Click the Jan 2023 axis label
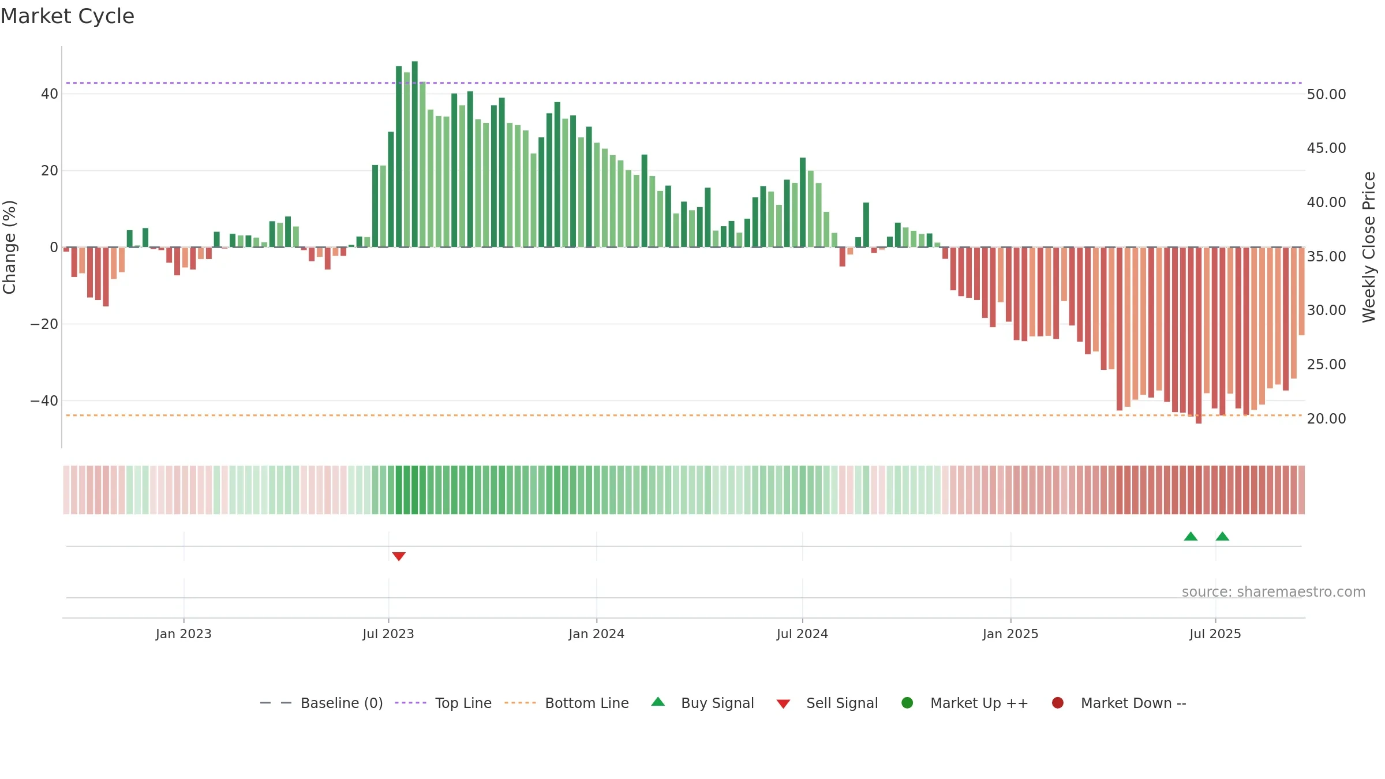Viewport: 1385px width, 779px height. (184, 634)
